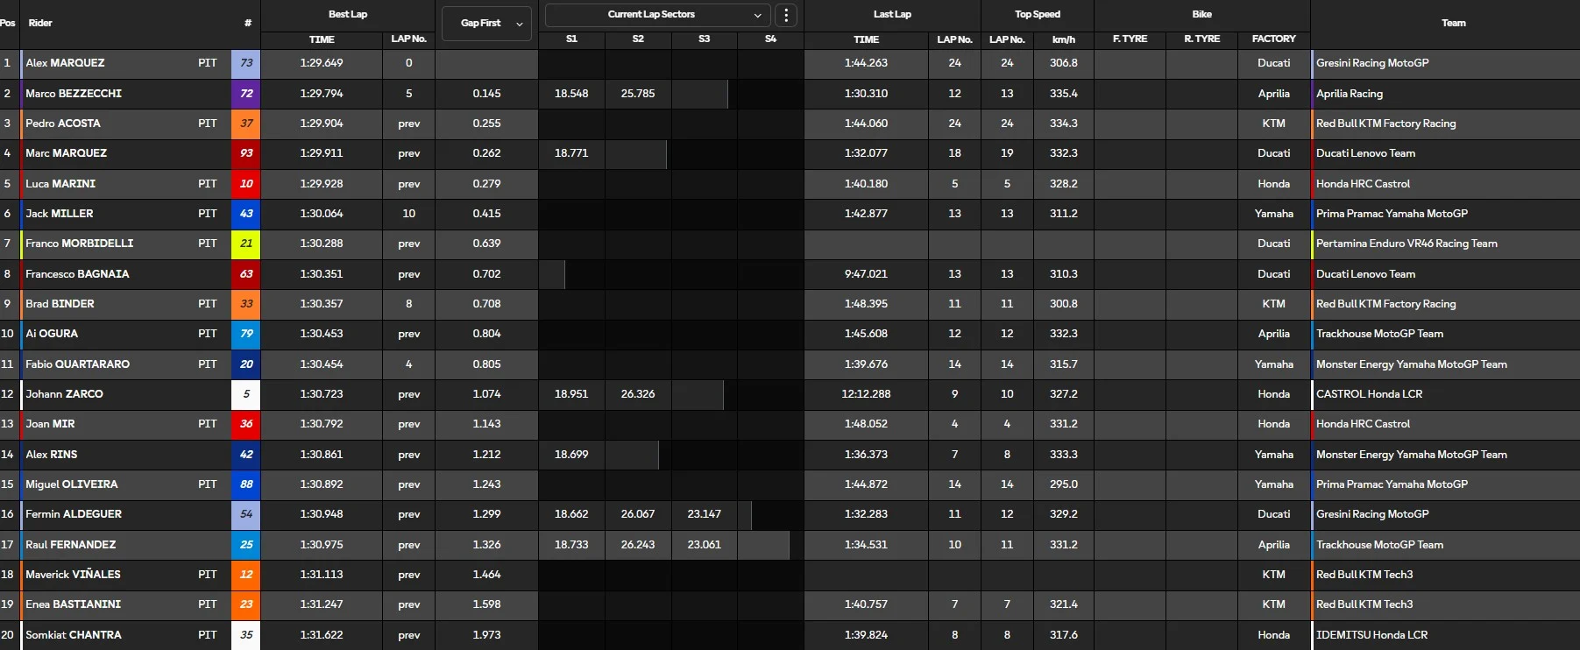Click team Pertamina Enduro VR46 Racing Team

[x=1406, y=244]
